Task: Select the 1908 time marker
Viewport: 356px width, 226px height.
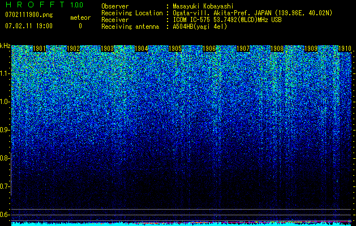Action: 277,49
